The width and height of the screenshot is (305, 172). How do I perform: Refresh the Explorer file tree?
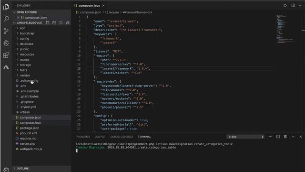[61, 22]
